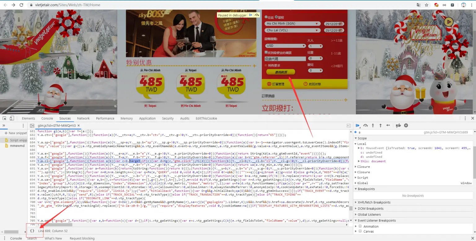Open the EditThisCookie tab

tap(206, 118)
